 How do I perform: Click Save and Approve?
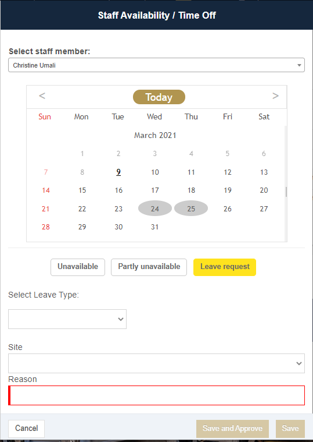[x=233, y=429]
